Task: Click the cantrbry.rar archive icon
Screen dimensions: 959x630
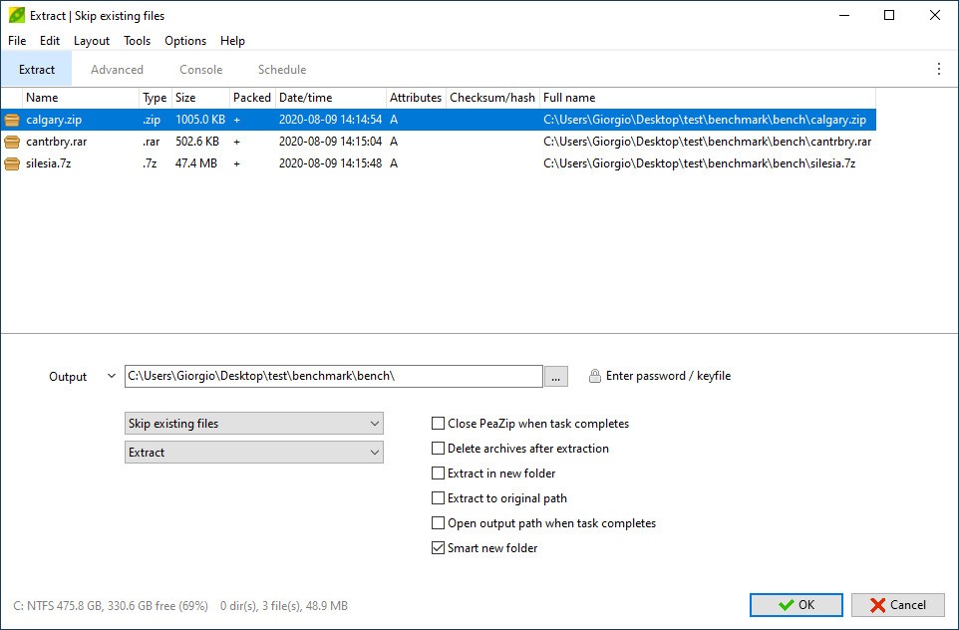Action: pyautogui.click(x=12, y=142)
